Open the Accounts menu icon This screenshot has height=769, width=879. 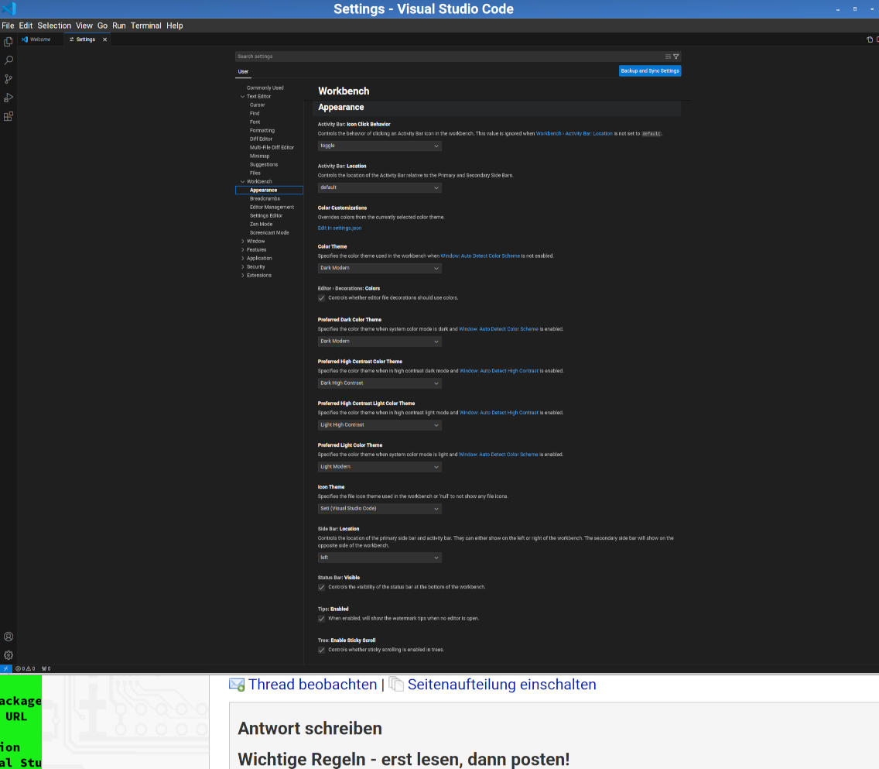pyautogui.click(x=9, y=637)
